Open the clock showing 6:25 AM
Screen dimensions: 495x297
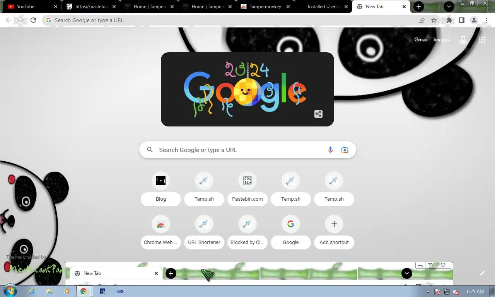point(475,292)
